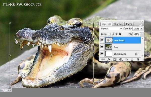Click the middle-left transform handle
151x97 pixels.
(x=10, y=55)
